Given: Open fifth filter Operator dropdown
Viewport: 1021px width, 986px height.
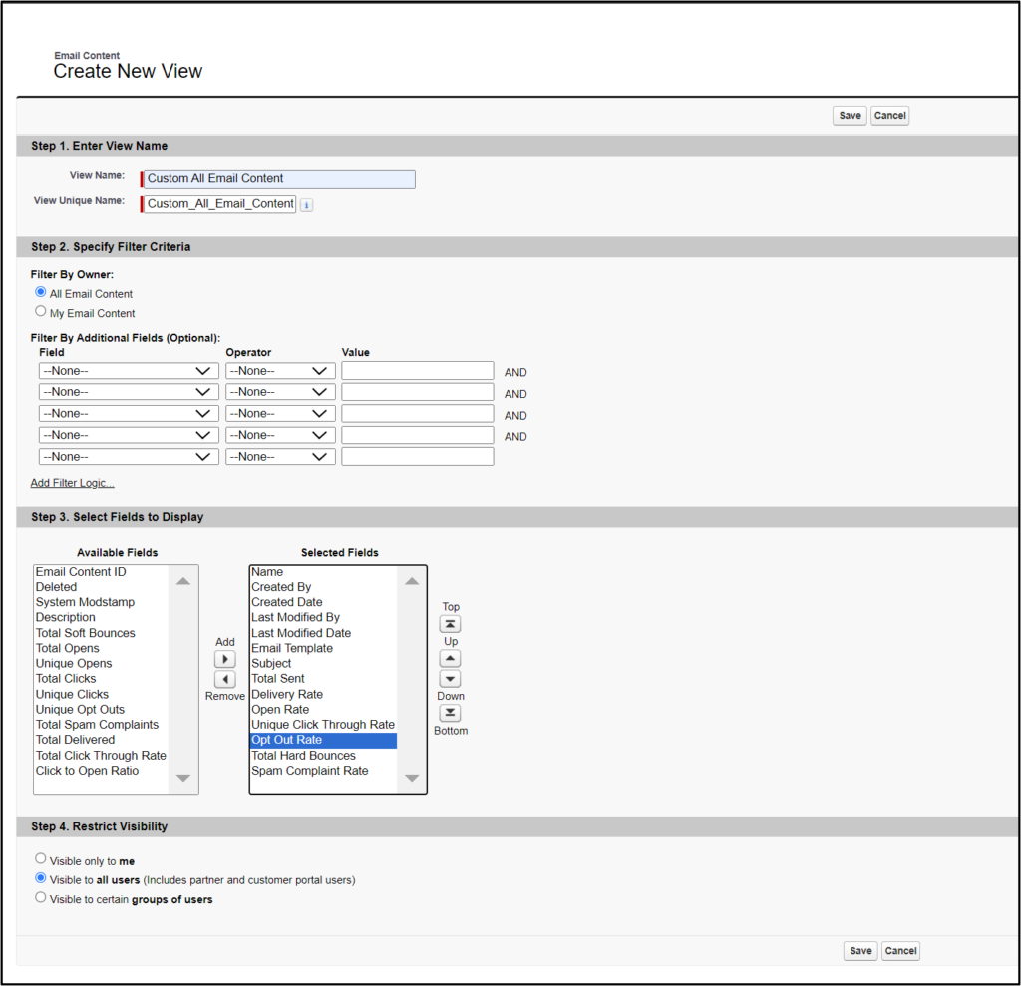Looking at the screenshot, I should 280,456.
